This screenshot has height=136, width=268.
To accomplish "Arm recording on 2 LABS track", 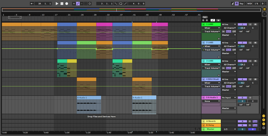I will [x=255, y=43].
